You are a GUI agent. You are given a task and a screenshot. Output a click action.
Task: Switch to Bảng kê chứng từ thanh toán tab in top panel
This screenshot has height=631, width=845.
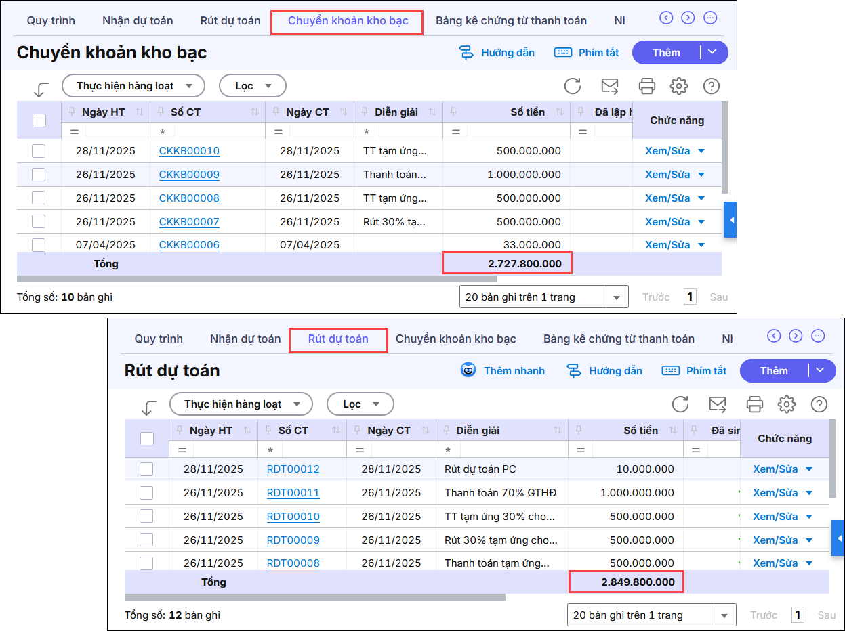pyautogui.click(x=511, y=20)
